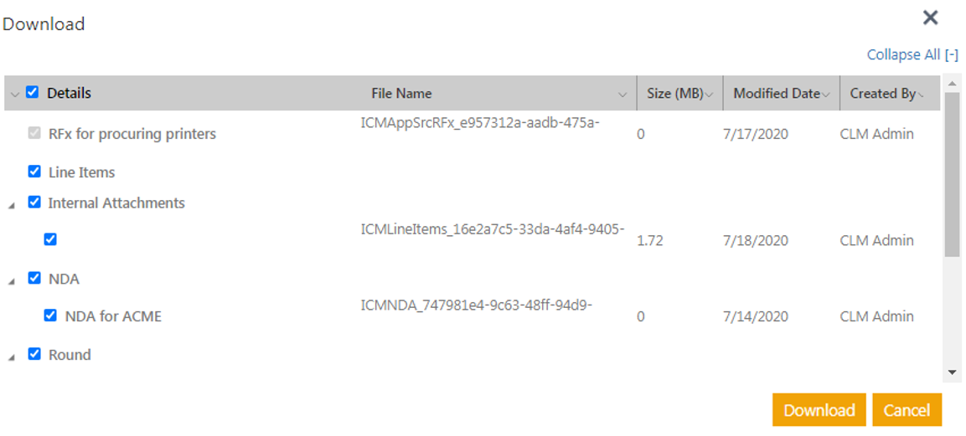The width and height of the screenshot is (966, 436).
Task: Select the RFx for procuring printers row
Action: [132, 134]
